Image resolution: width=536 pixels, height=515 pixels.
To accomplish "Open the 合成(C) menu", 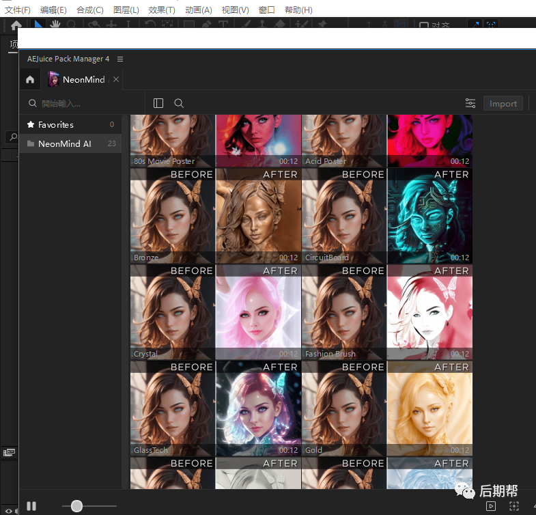I will 90,10.
